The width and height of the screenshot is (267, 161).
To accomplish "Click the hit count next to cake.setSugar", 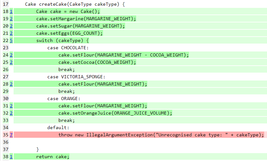I will (x=11, y=26).
